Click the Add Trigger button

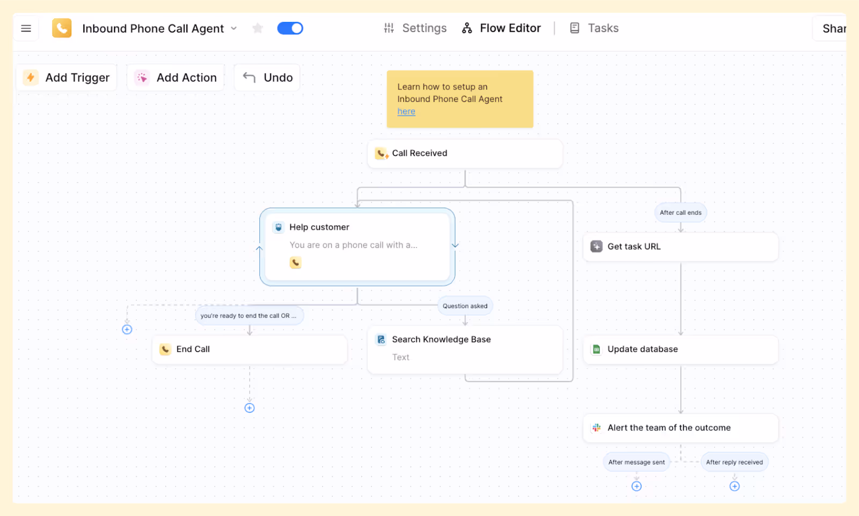67,78
